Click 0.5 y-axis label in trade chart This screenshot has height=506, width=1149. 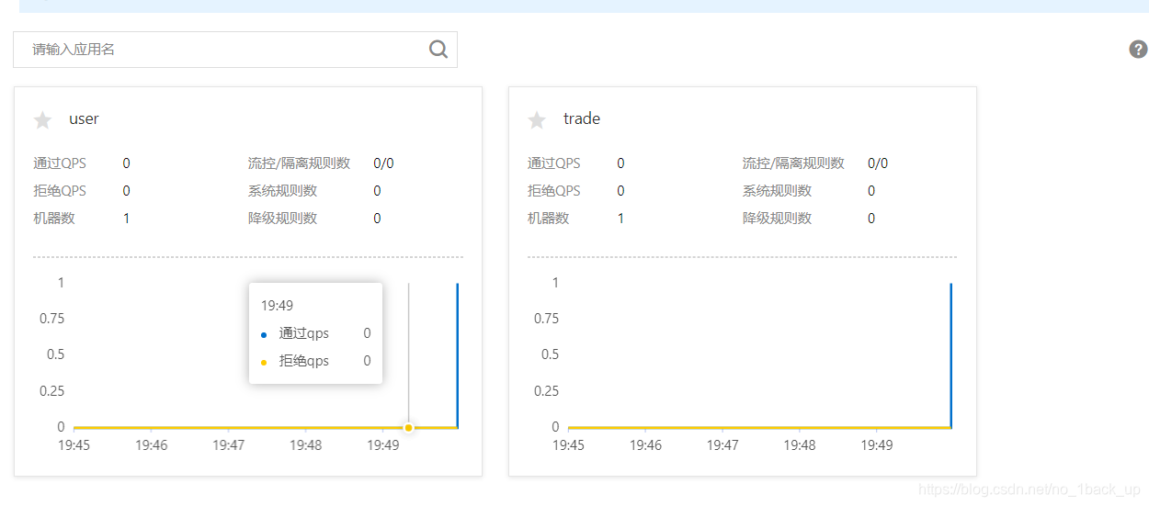pos(550,354)
